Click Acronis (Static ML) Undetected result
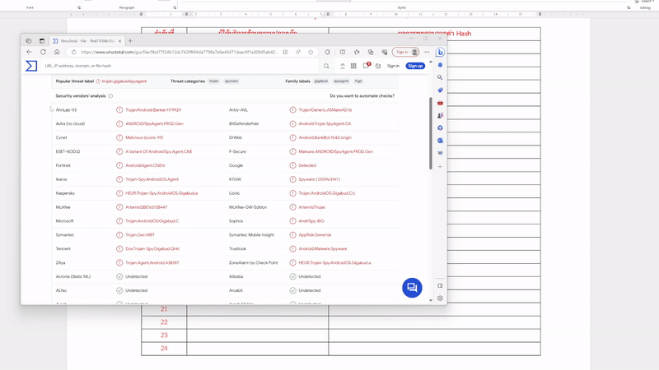Image resolution: width=659 pixels, height=370 pixels. [136, 277]
